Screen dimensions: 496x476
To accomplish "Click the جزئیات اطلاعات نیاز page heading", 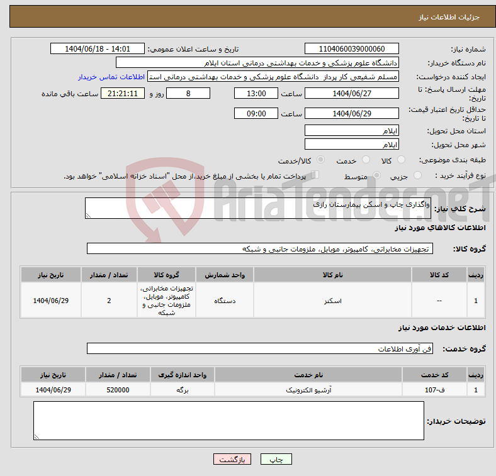I will (449, 17).
